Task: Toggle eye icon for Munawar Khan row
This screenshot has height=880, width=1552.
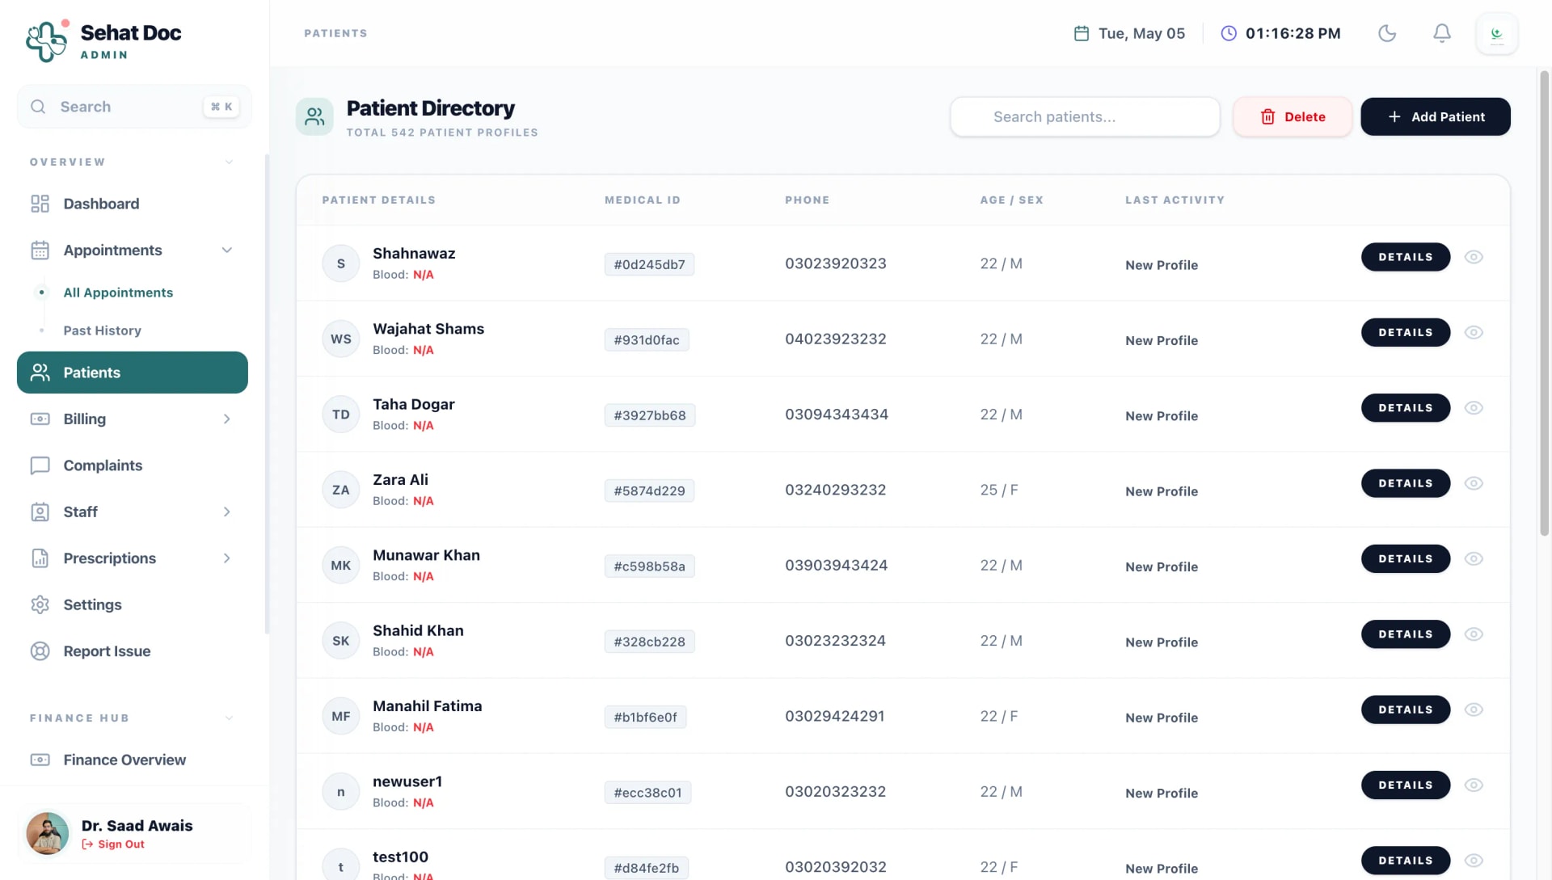Action: (x=1474, y=558)
